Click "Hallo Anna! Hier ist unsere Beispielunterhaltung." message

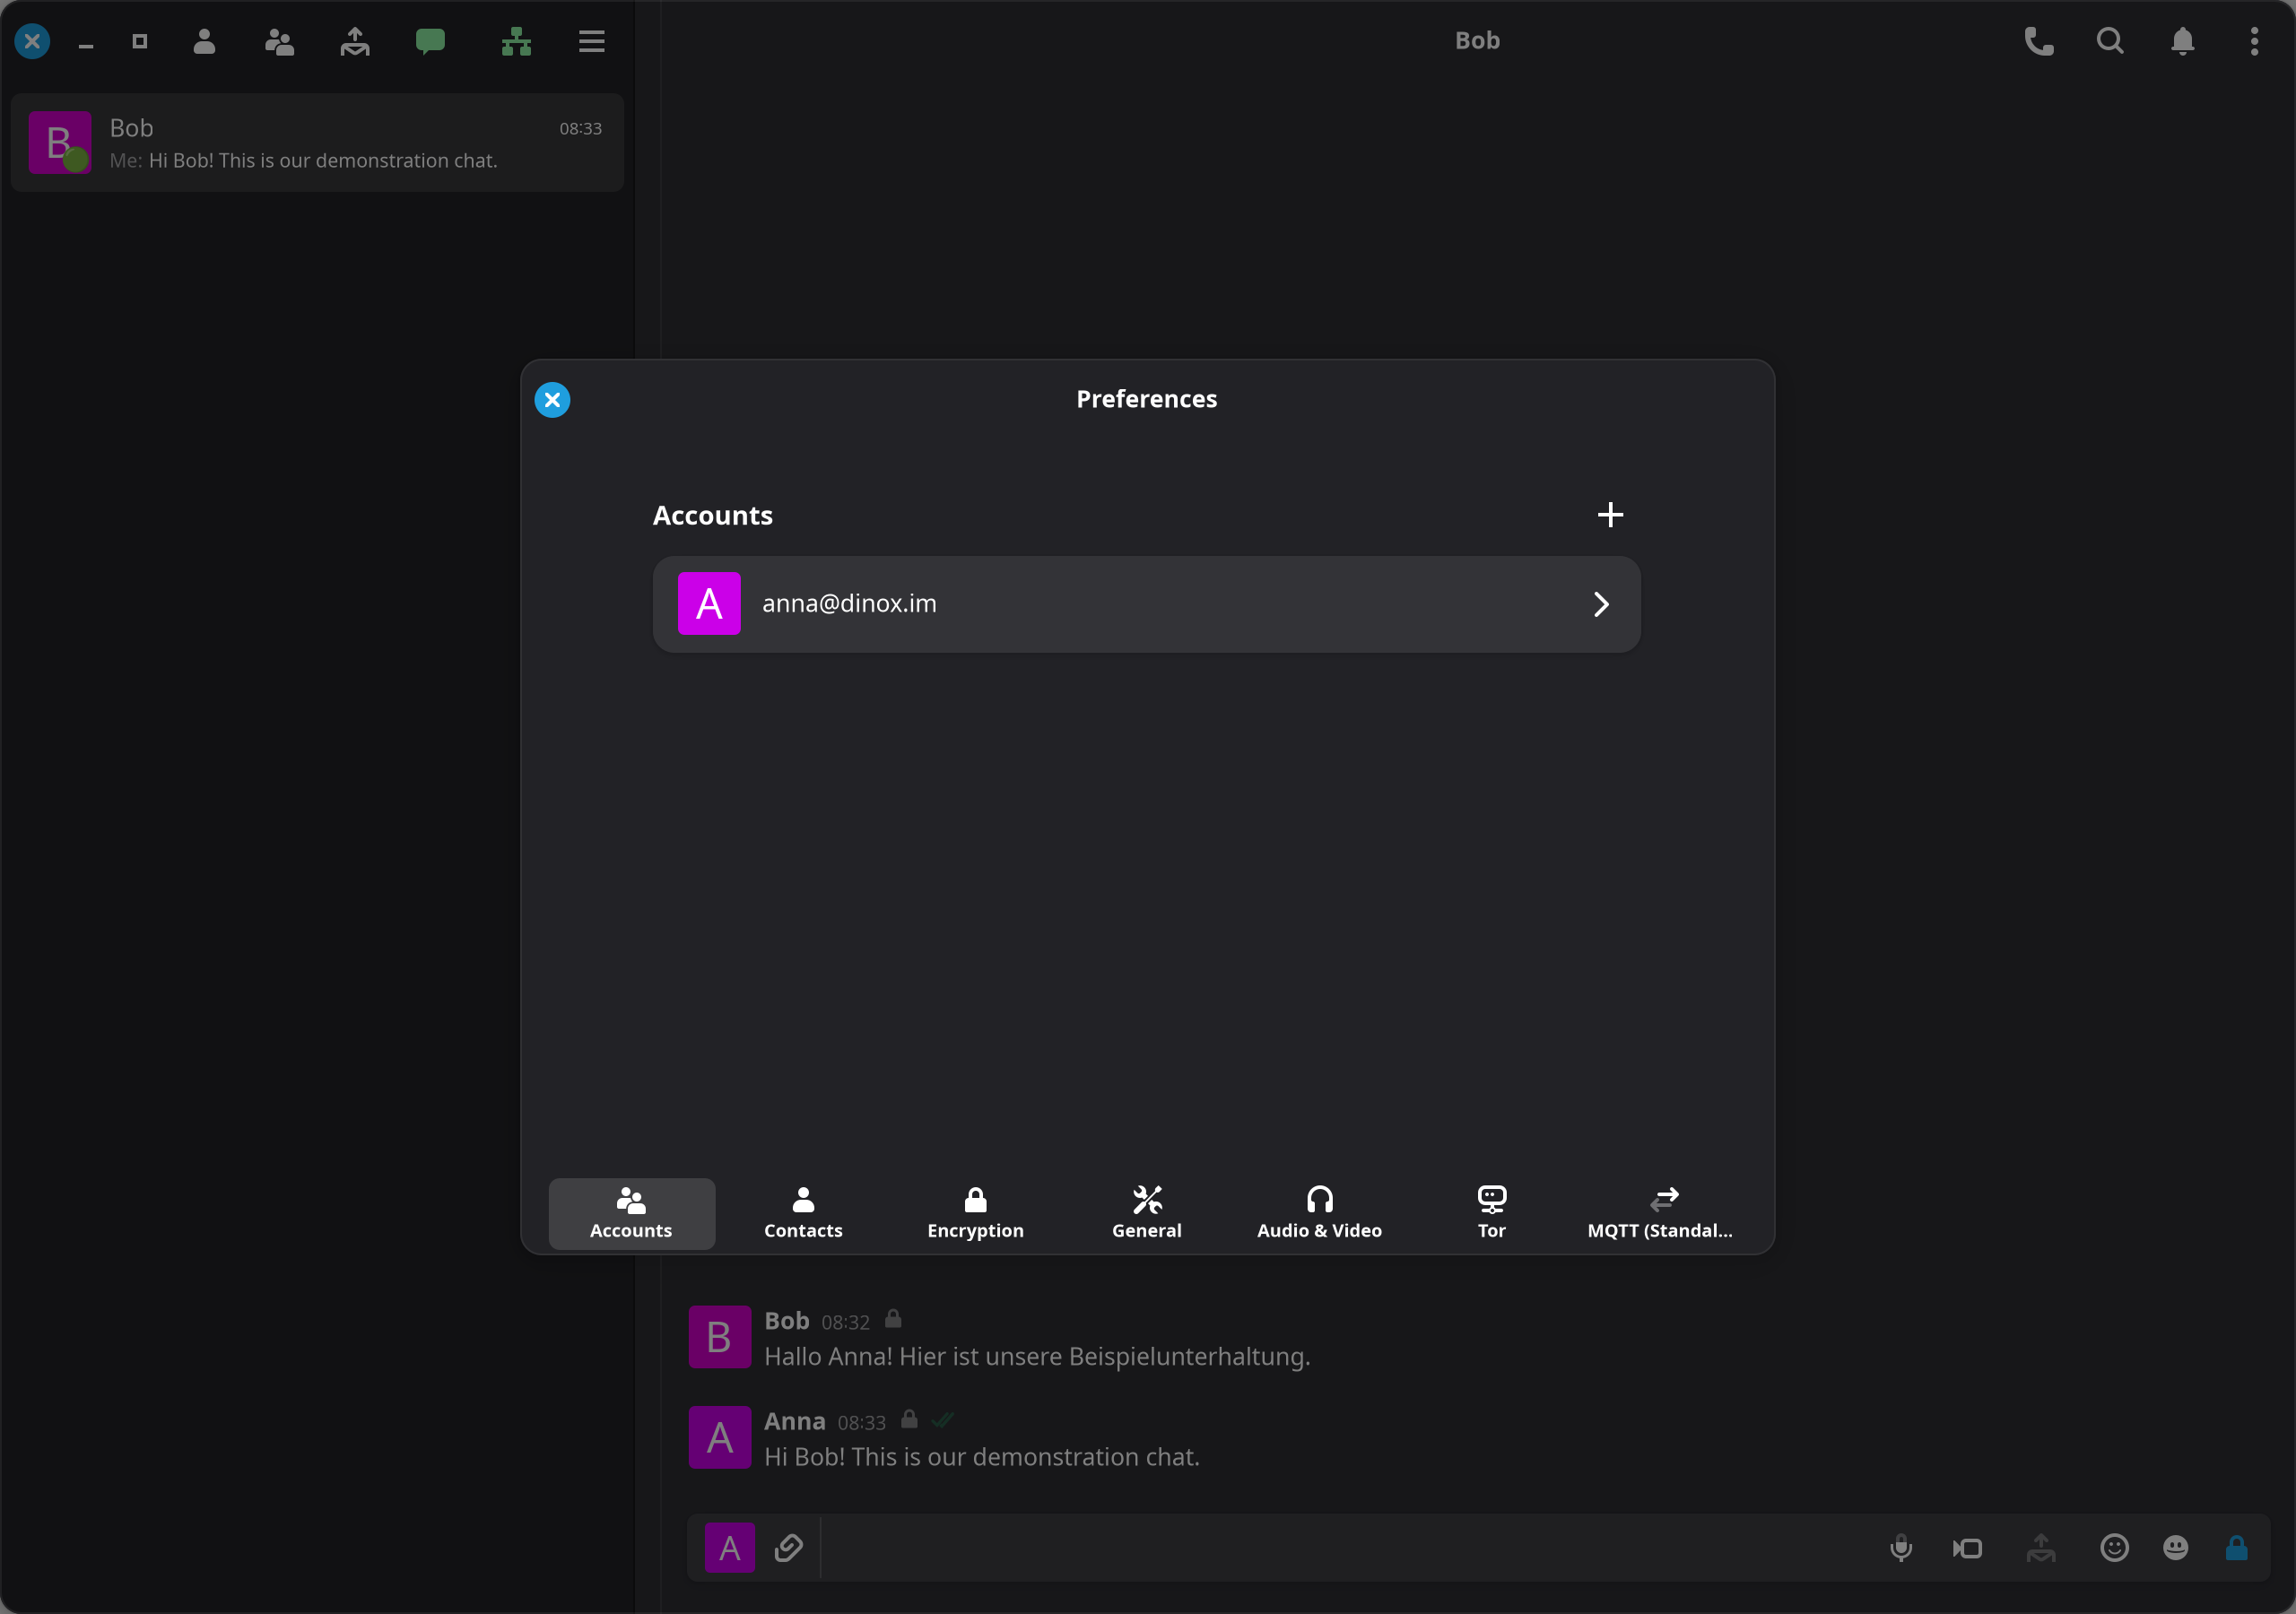[1037, 1357]
